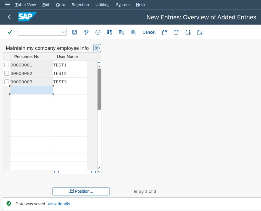
Task: Open the table settings gear icon
Action: click(x=97, y=48)
